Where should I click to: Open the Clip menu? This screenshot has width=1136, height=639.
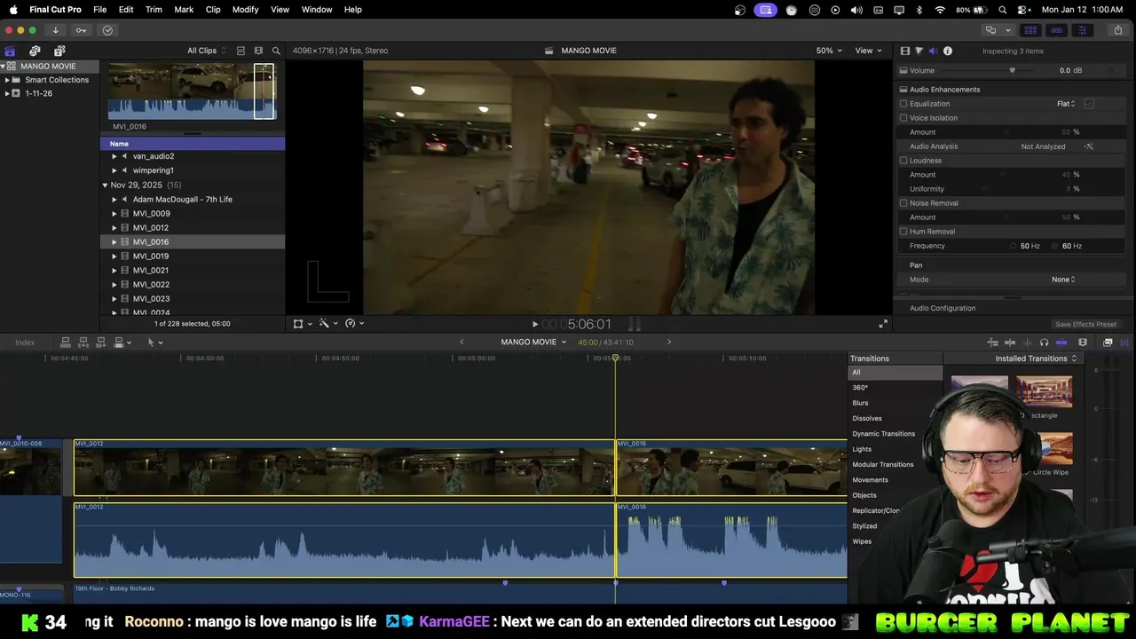[x=213, y=10]
